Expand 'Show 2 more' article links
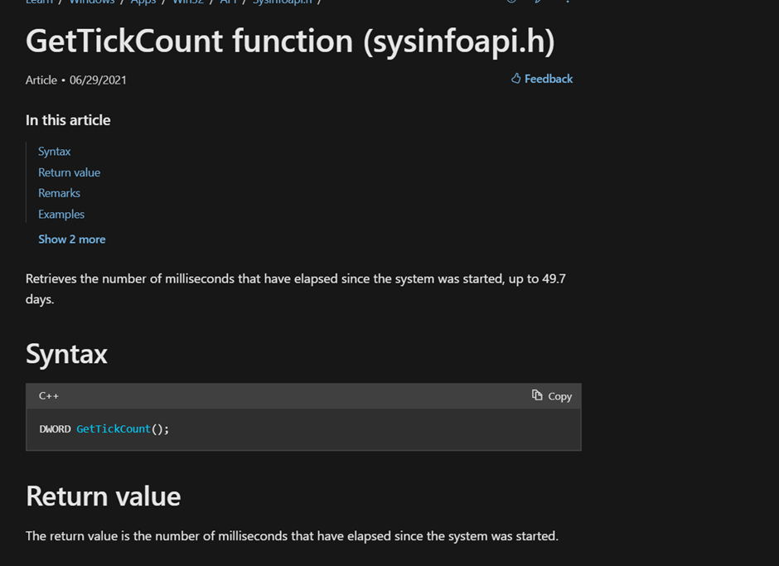The image size is (779, 566). [71, 239]
